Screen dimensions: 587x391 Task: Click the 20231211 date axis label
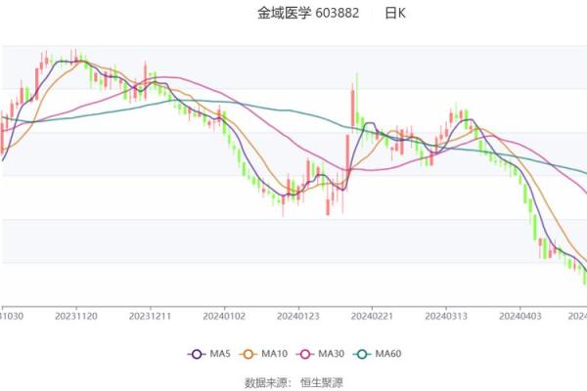150,316
